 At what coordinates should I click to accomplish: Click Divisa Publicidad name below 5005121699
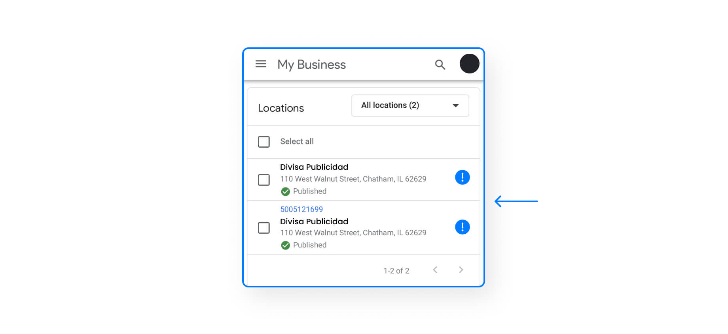314,221
